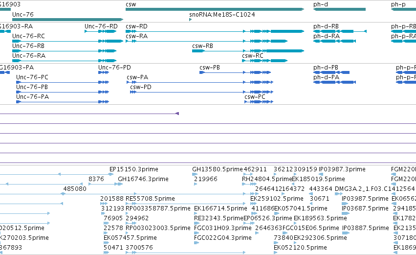Select feature 294962
The height and width of the screenshot is (255, 416).
coord(137,218)
